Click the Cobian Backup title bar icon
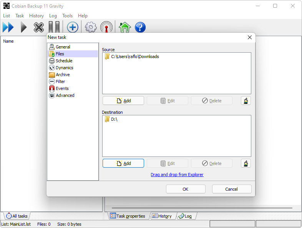 6,6
